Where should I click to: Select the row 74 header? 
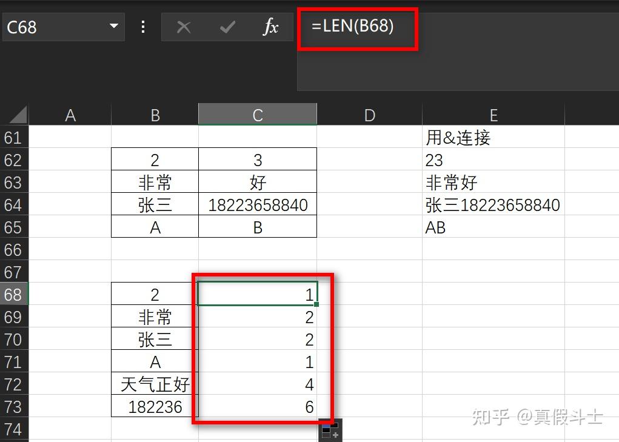coord(14,429)
